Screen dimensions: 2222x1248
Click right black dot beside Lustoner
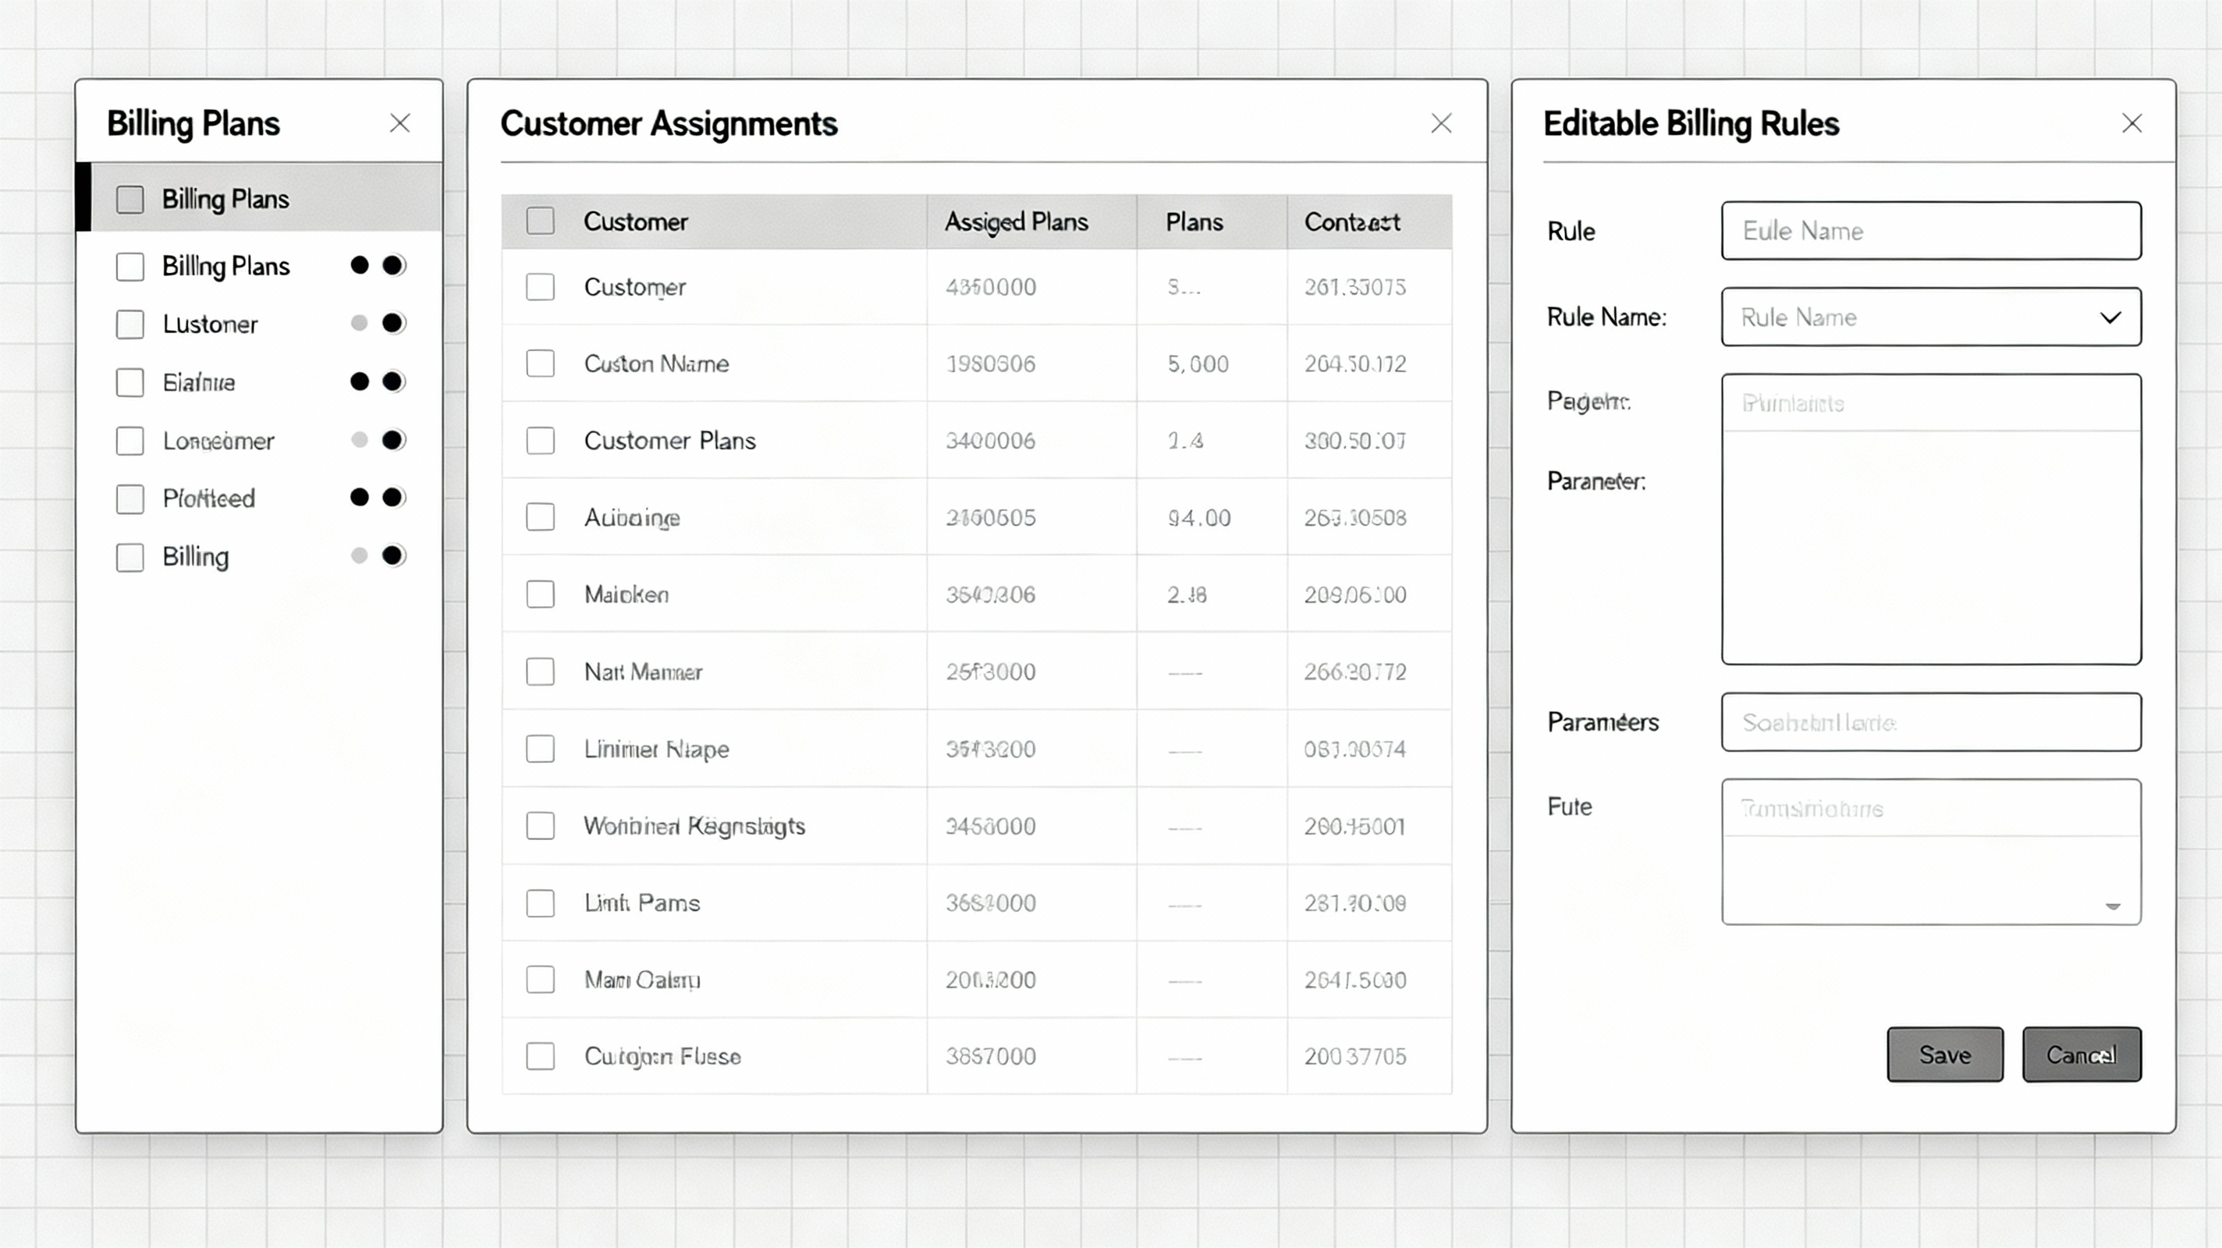pos(392,324)
